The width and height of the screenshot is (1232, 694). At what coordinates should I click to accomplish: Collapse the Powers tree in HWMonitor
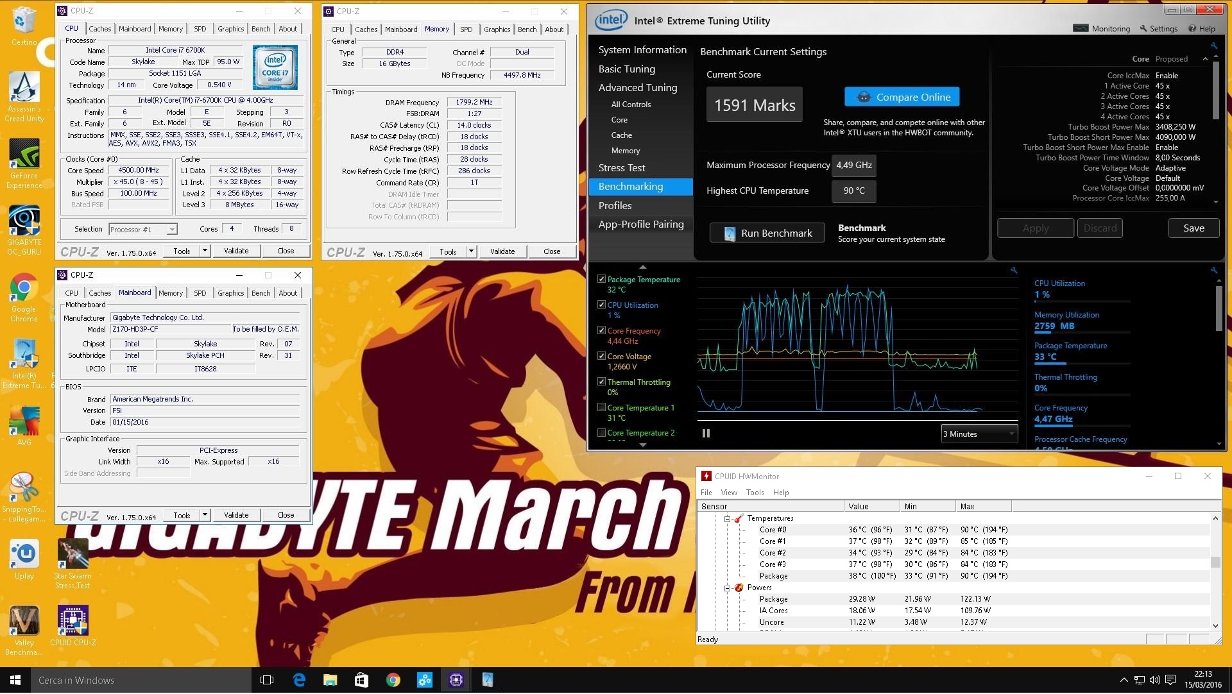pos(727,589)
